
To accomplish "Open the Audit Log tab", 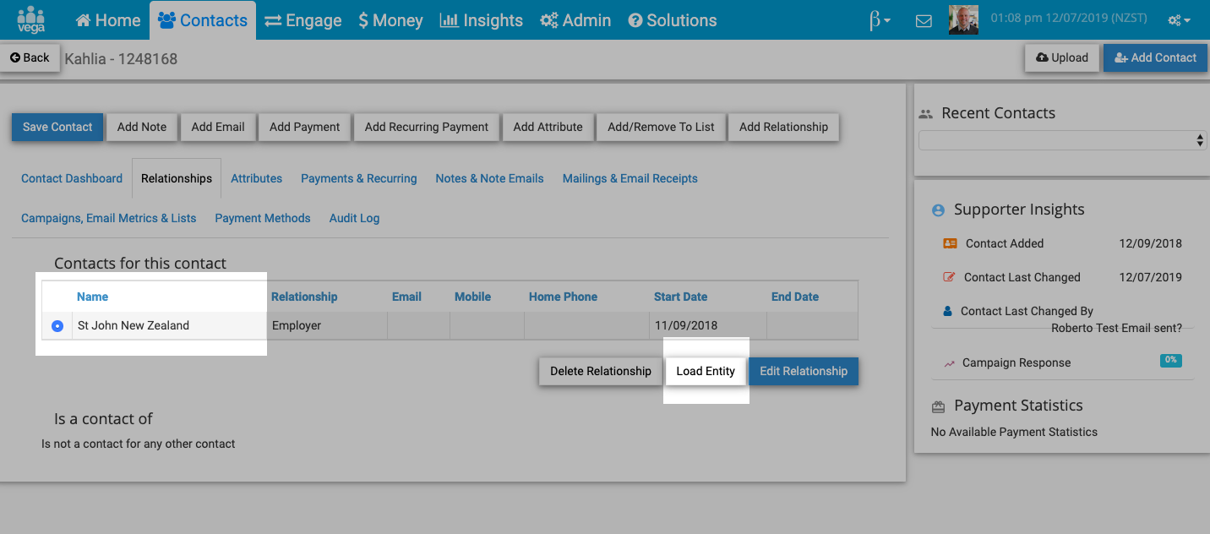I will (354, 218).
